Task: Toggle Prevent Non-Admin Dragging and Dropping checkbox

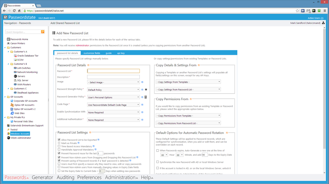Action: point(59,157)
